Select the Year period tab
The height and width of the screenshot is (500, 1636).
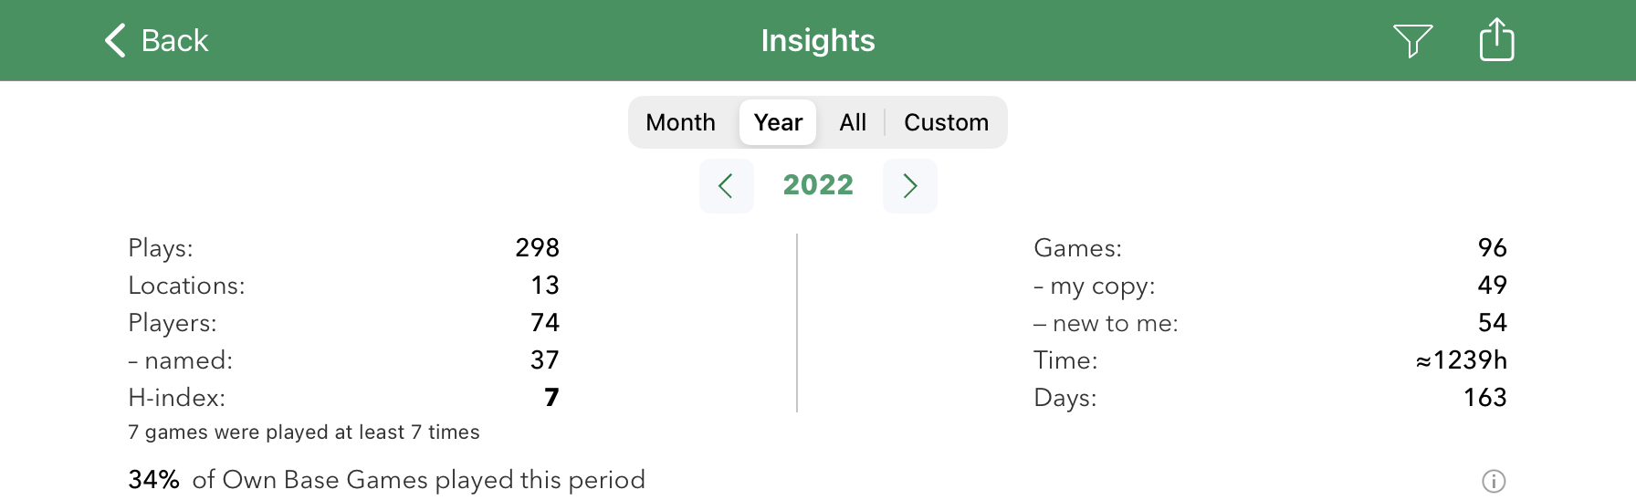point(778,122)
